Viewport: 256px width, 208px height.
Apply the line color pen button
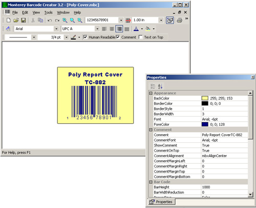[x=73, y=37]
